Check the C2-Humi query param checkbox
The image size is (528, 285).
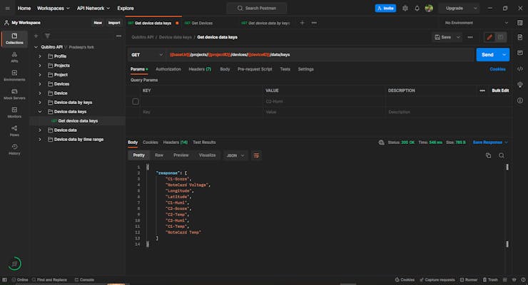[x=136, y=102]
